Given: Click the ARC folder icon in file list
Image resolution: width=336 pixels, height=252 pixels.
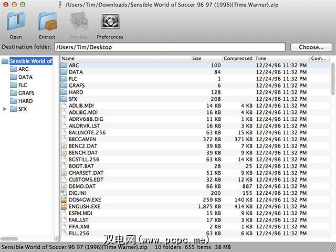Looking at the screenshot, I should coord(64,65).
